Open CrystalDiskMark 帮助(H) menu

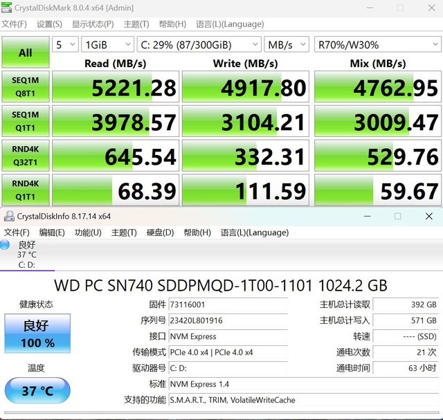[x=172, y=24]
